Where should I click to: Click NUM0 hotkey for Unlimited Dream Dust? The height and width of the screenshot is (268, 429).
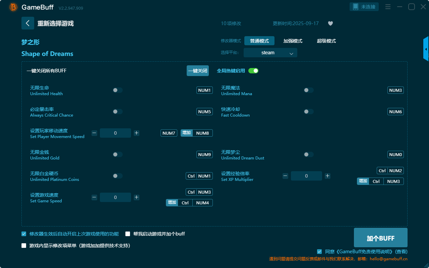[395, 154]
